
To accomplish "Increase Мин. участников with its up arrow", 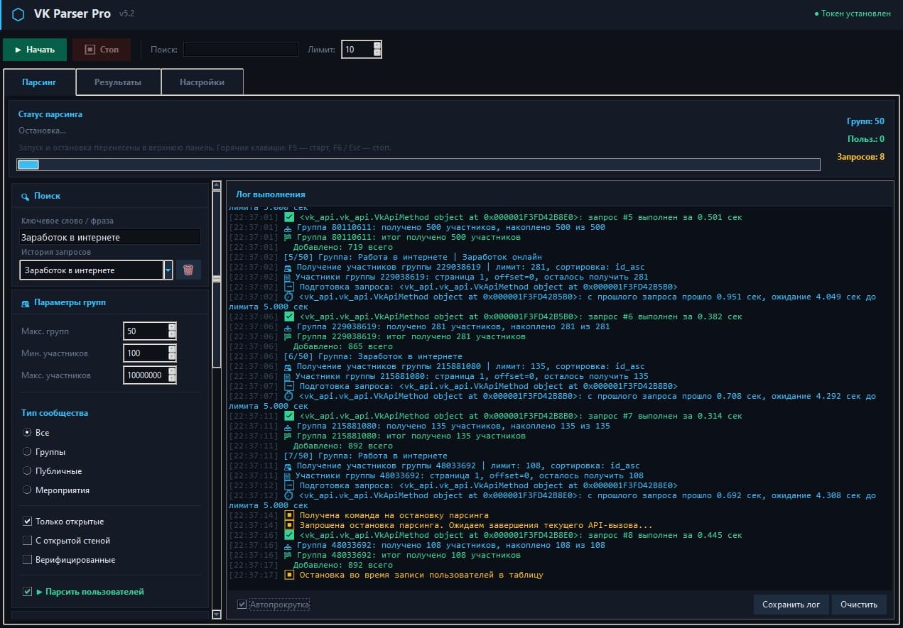I will point(172,349).
